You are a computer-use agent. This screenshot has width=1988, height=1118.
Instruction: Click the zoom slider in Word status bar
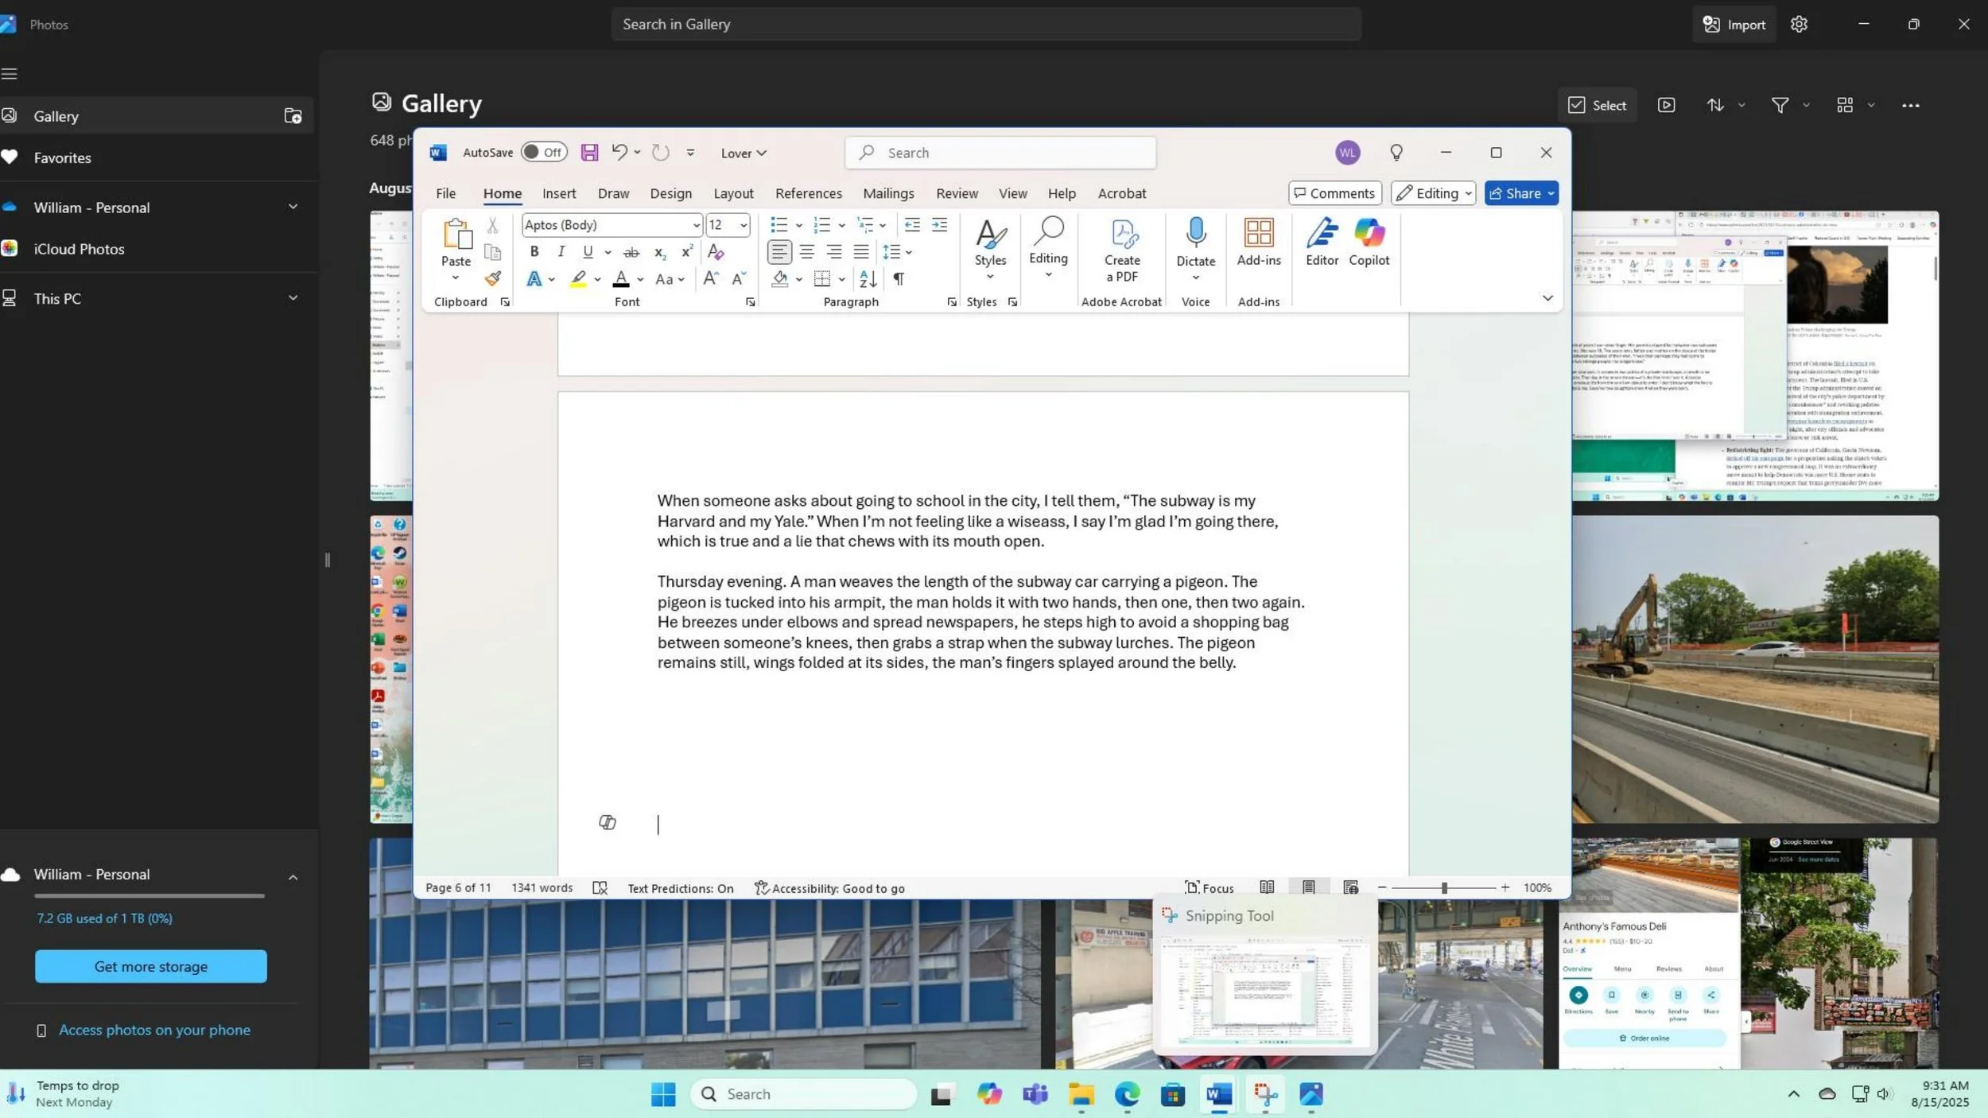click(x=1443, y=887)
